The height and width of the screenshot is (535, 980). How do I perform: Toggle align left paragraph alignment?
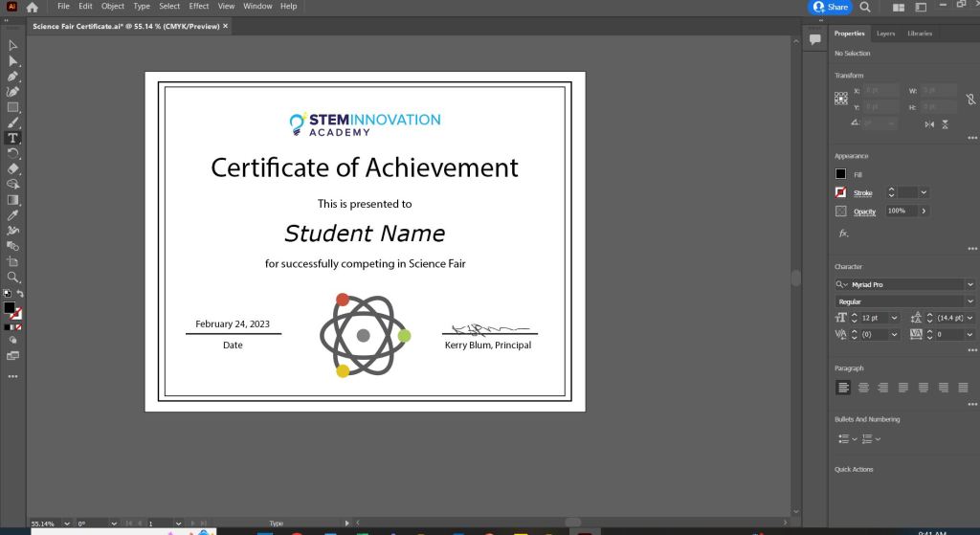[843, 388]
